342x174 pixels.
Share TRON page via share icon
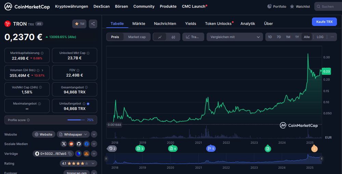click(x=93, y=24)
